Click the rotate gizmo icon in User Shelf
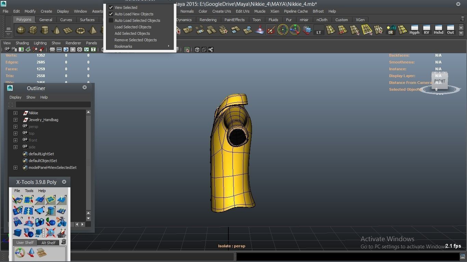467x262 pixels. click(20, 253)
